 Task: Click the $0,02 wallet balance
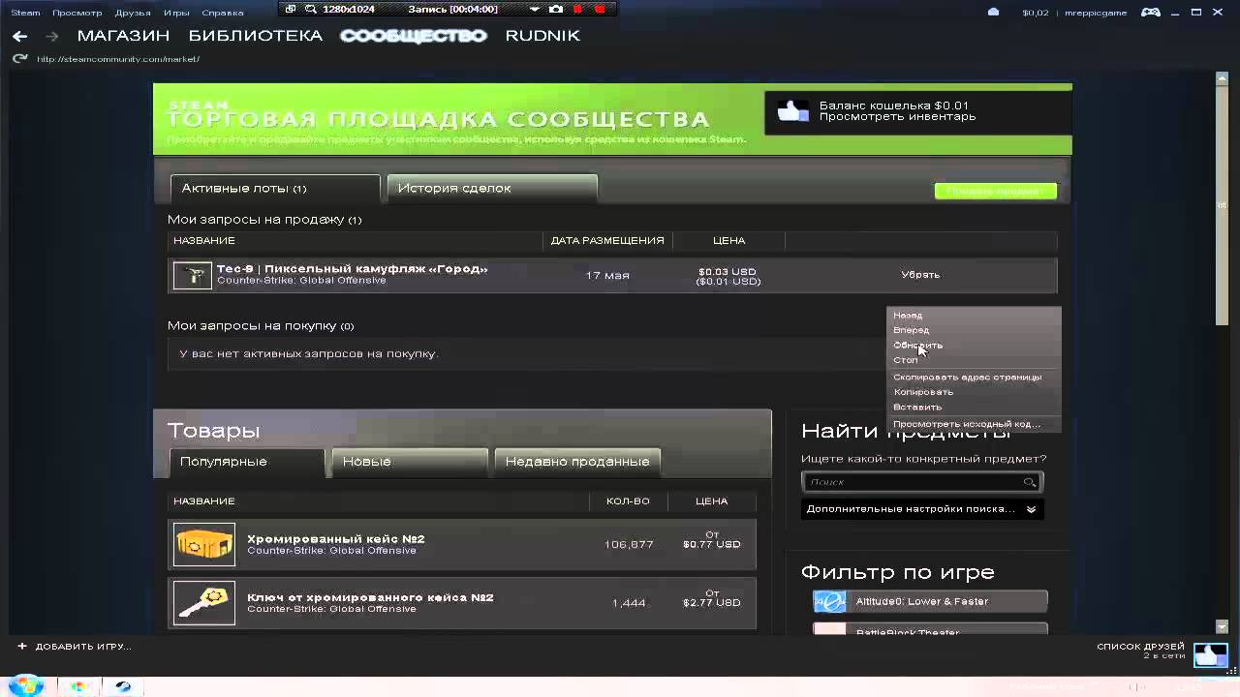1036,13
